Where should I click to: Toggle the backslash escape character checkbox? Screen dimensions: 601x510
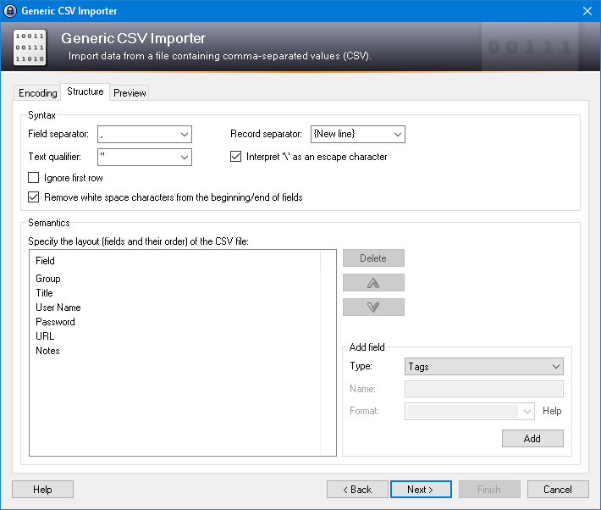[x=236, y=157]
